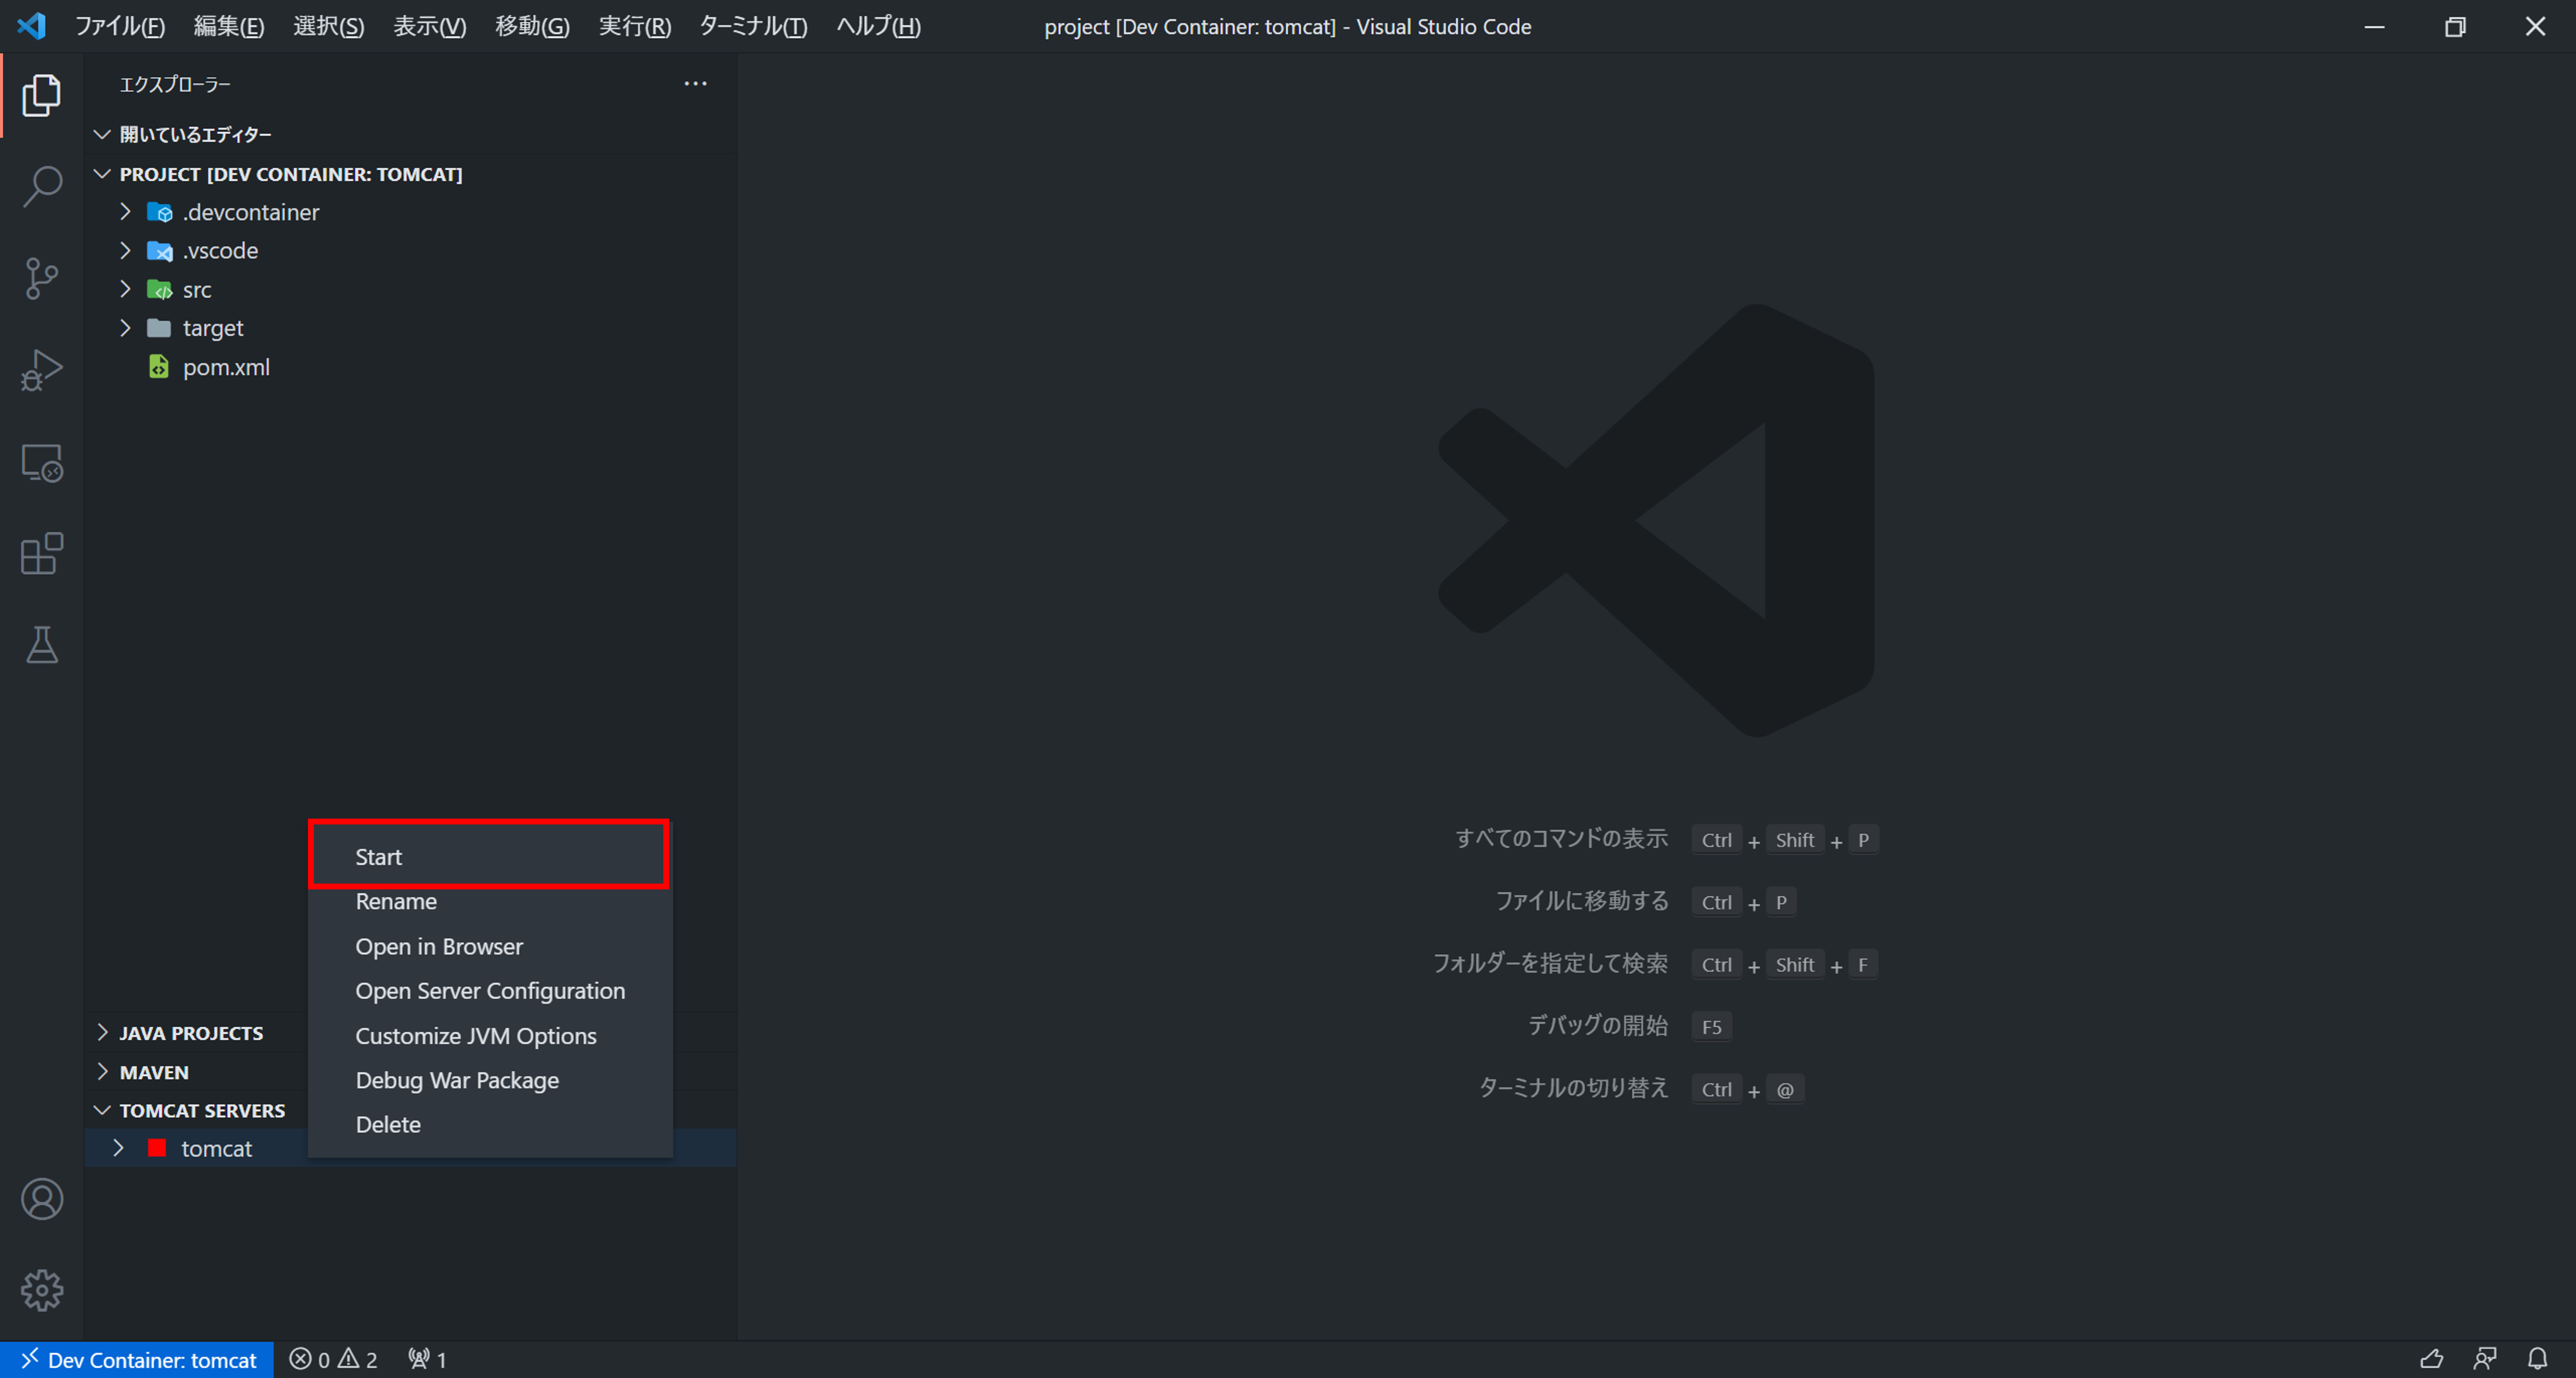Open the Accounts icon menu
This screenshot has height=1378, width=2576.
pyautogui.click(x=42, y=1199)
